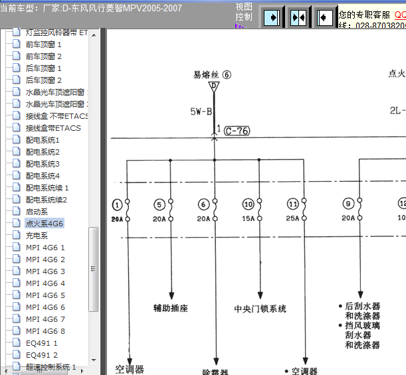The height and width of the screenshot is (375, 406).
Task: Click fuse 5 rated 20A
Action: tap(163, 211)
